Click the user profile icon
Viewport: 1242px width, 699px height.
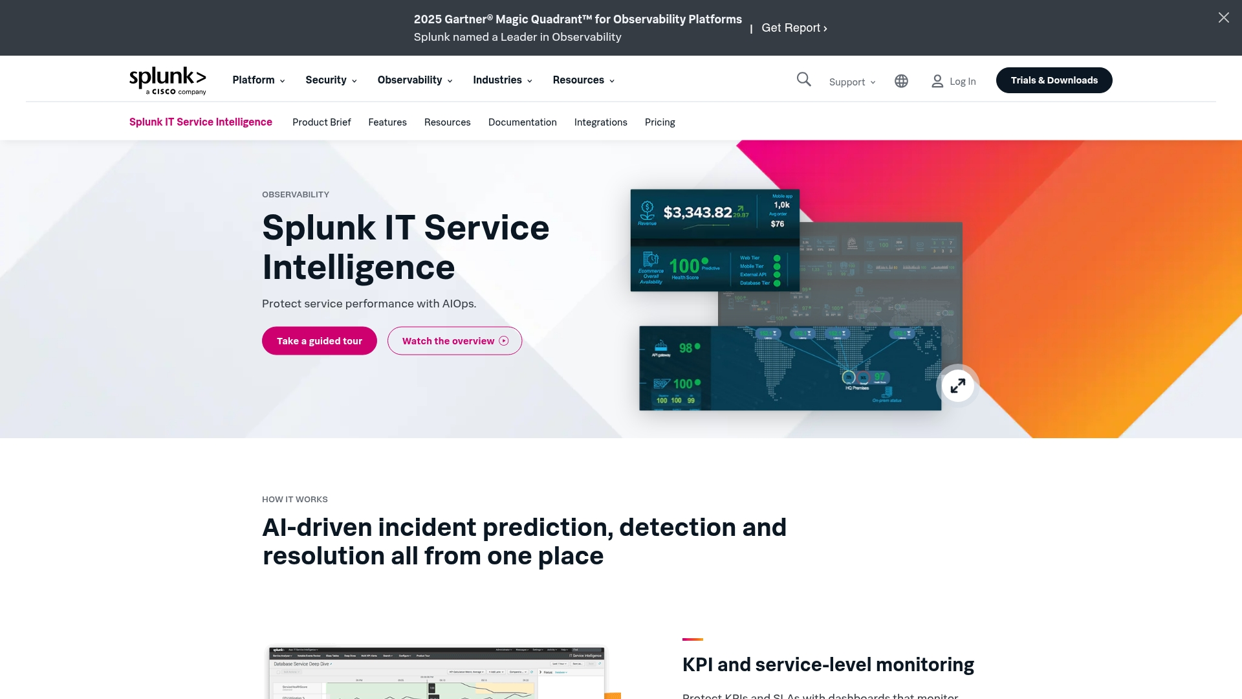[x=937, y=81]
